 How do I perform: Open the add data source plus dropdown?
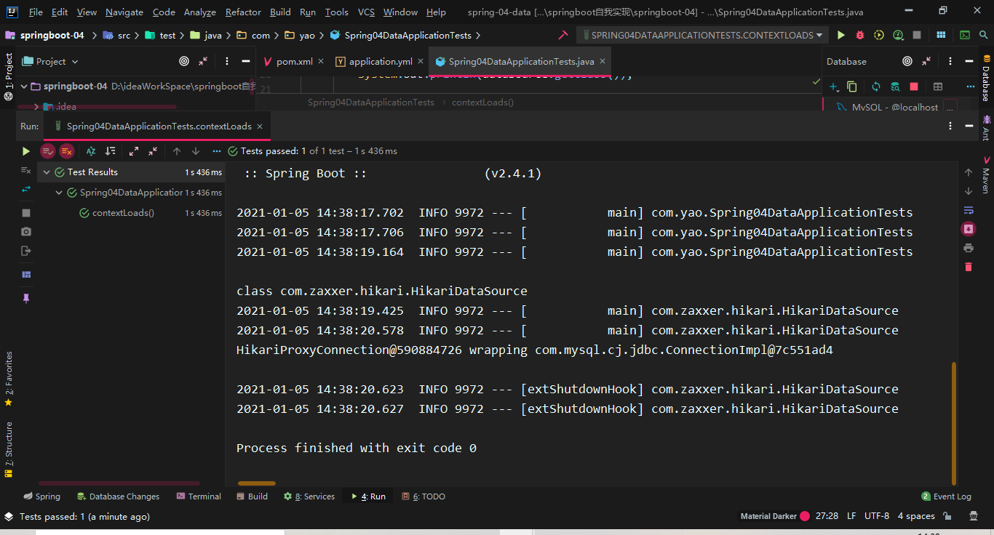(x=834, y=87)
